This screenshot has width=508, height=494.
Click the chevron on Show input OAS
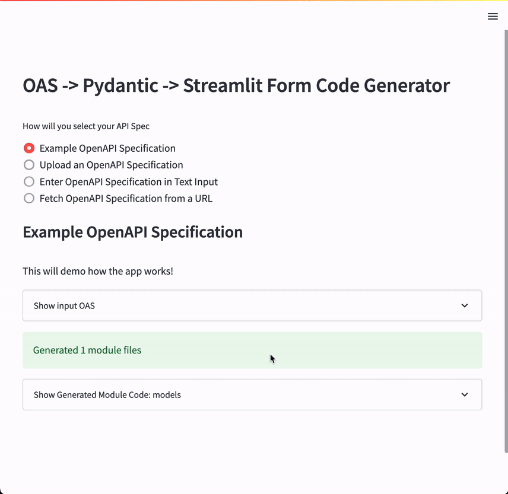465,305
